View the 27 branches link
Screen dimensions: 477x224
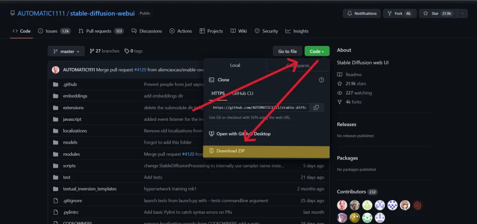[x=104, y=51]
